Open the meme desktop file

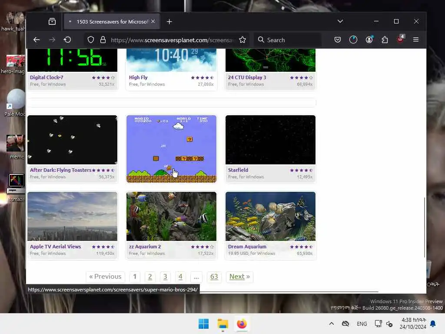coord(16,147)
